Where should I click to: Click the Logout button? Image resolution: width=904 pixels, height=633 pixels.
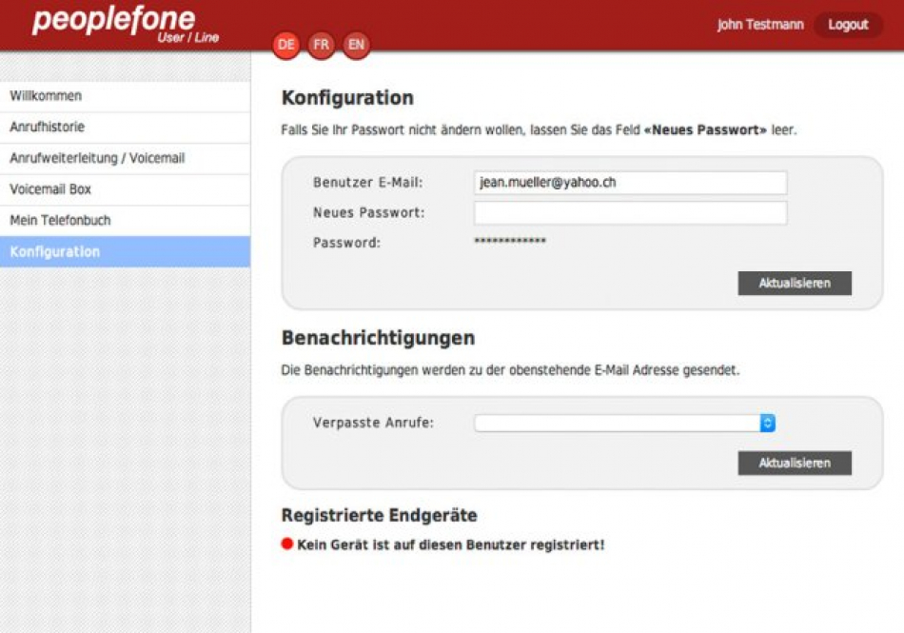click(x=848, y=25)
